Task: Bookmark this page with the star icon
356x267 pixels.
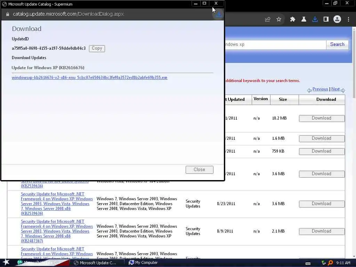Action: [279, 19]
